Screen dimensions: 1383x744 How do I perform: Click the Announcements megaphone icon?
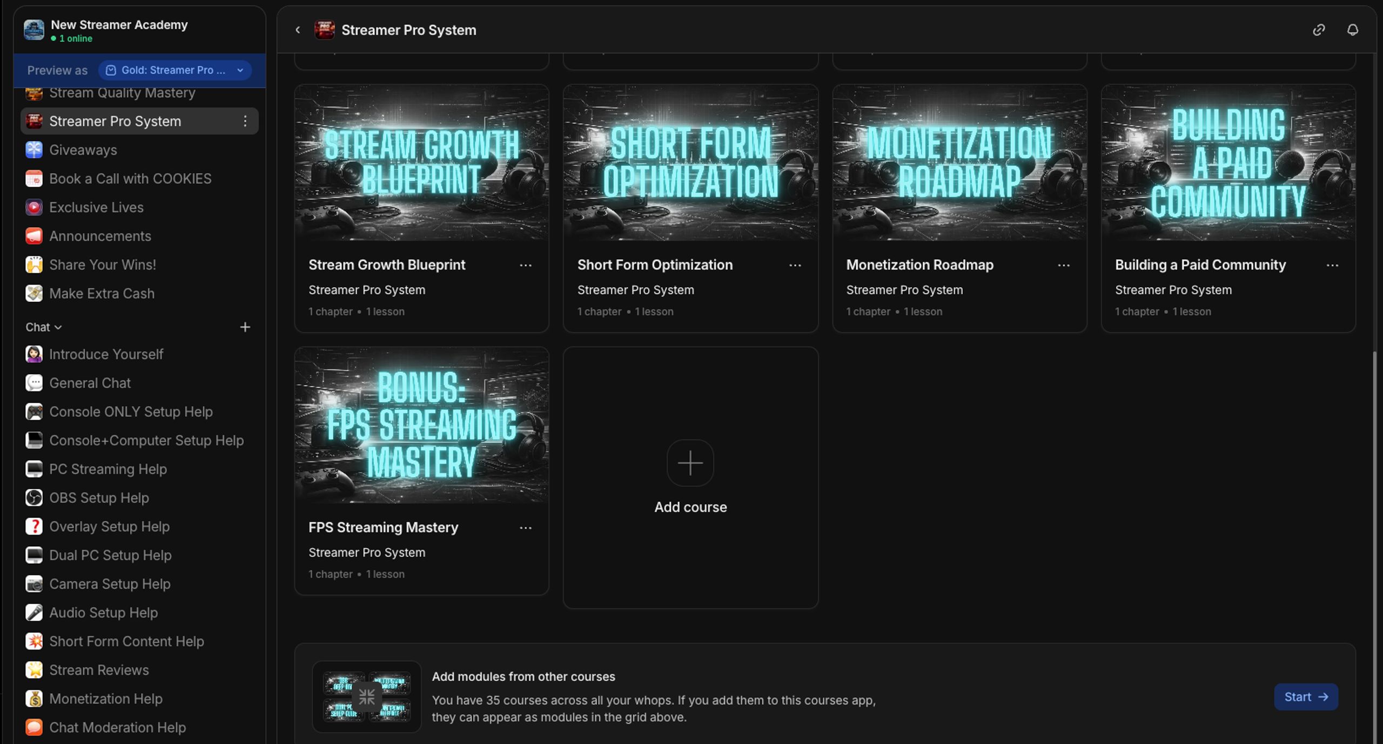tap(34, 236)
